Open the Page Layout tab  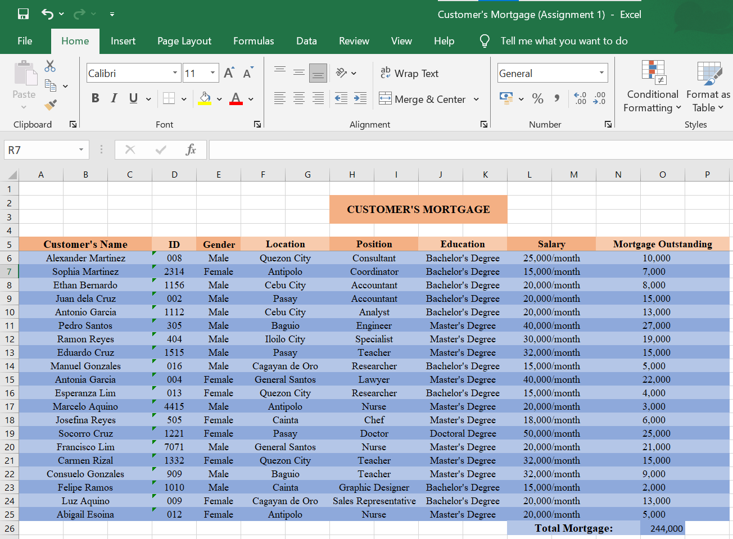[184, 41]
